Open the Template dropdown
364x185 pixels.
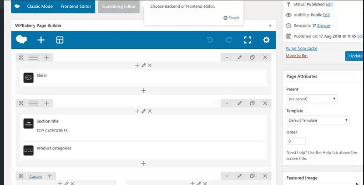click(x=318, y=120)
